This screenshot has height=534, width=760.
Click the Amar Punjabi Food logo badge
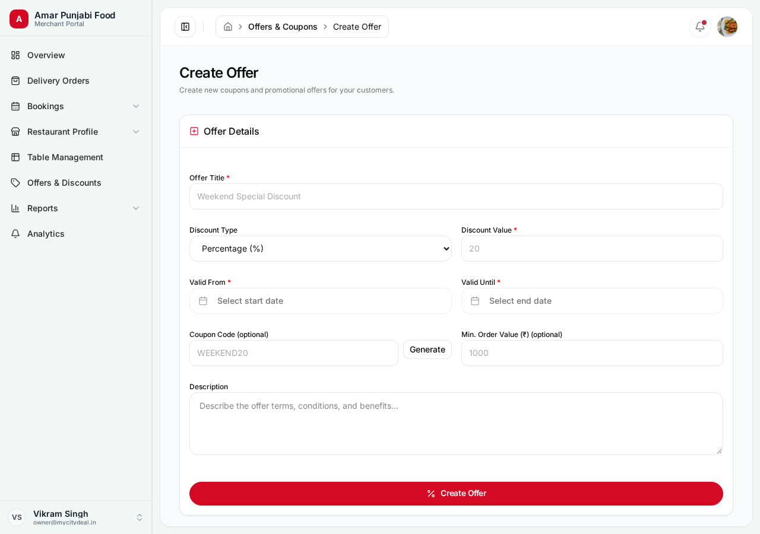pos(19,19)
